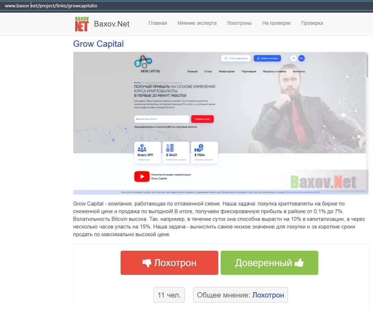Click the email input field in screenshot
The image size is (373, 309).
(x=162, y=119)
